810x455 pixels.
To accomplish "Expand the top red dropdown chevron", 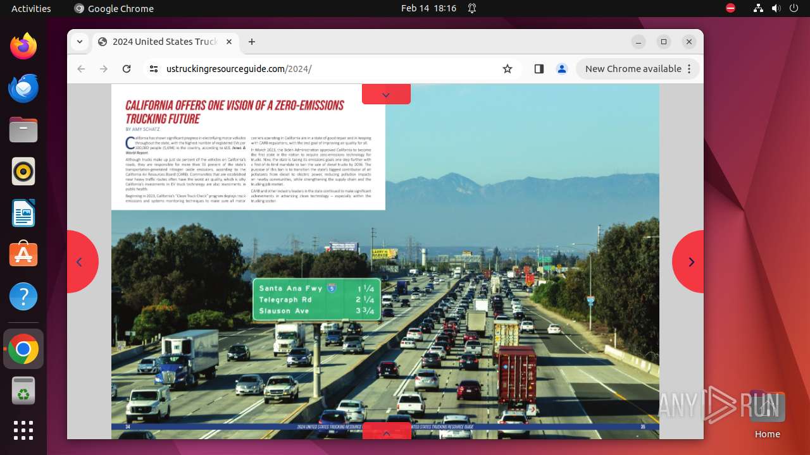I will click(386, 94).
